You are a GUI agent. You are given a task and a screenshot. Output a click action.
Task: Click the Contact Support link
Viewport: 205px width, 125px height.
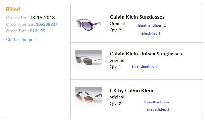tap(21, 39)
